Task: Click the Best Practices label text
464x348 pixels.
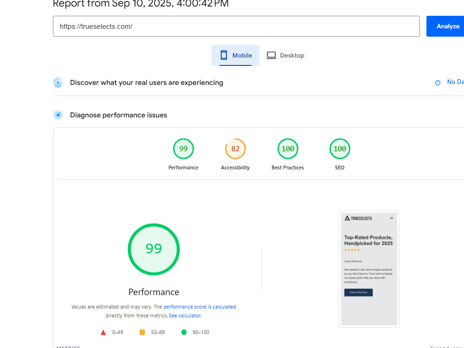Action: [288, 168]
